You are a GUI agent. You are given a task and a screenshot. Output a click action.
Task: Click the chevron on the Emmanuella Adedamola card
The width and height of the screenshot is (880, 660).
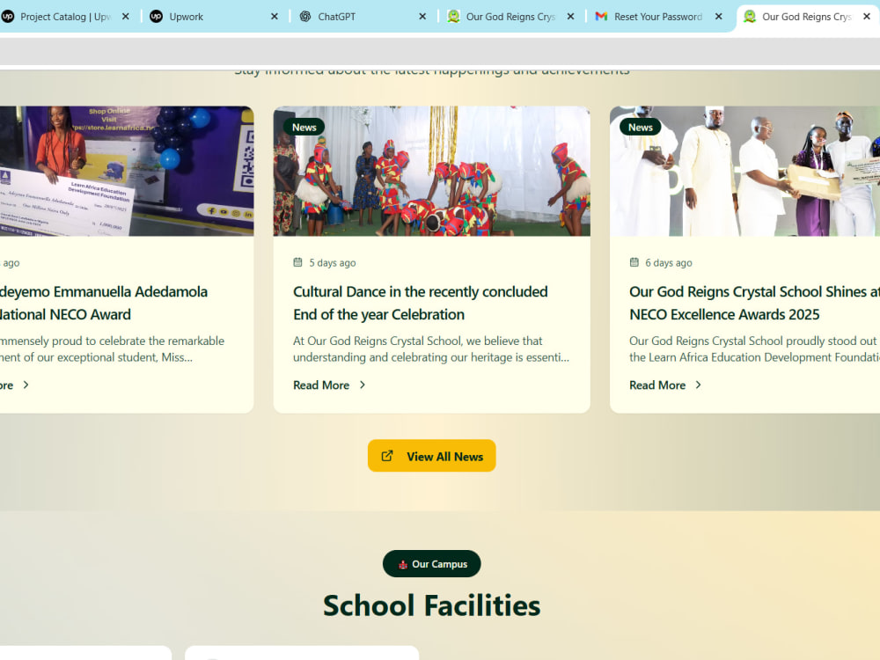click(x=26, y=385)
